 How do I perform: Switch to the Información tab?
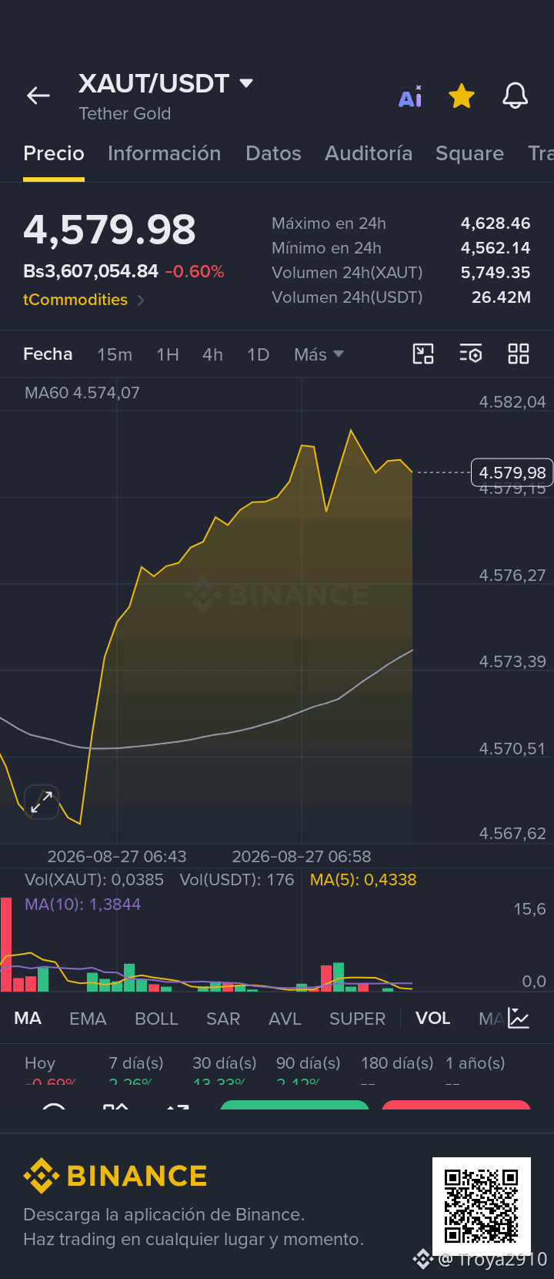pyautogui.click(x=165, y=153)
